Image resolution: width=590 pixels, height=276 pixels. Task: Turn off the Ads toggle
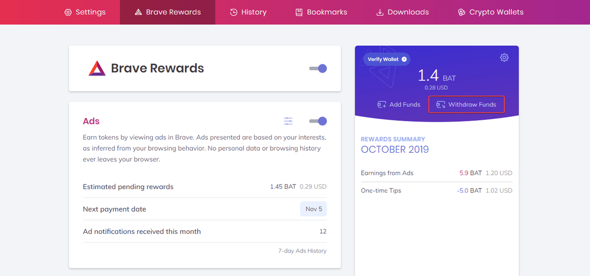318,121
